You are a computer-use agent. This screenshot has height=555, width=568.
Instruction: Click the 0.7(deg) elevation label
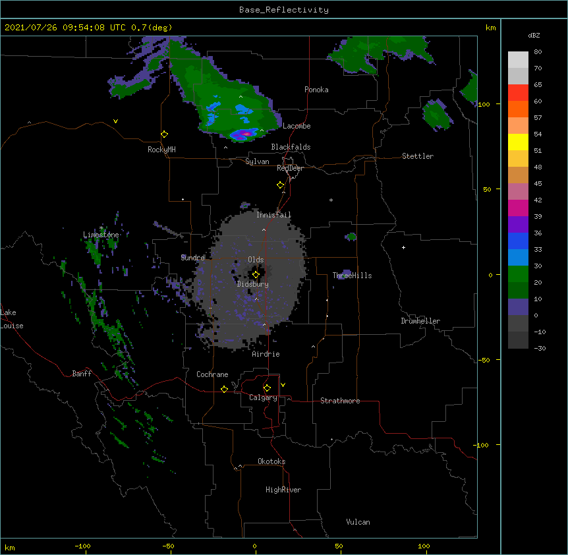coord(152,28)
